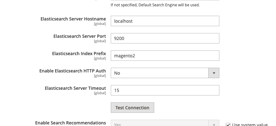Viewport: 276px width, 126px height.
Task: Select the Elasticsearch Server Timeout field
Action: click(x=165, y=90)
